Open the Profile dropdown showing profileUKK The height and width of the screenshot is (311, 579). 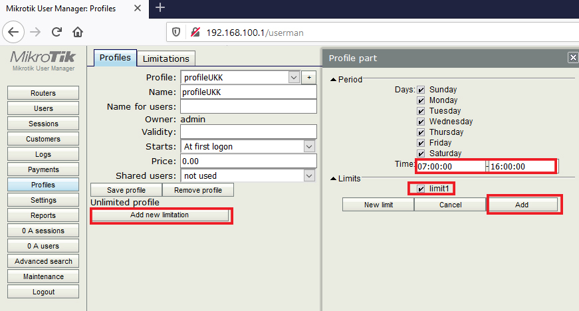click(241, 78)
